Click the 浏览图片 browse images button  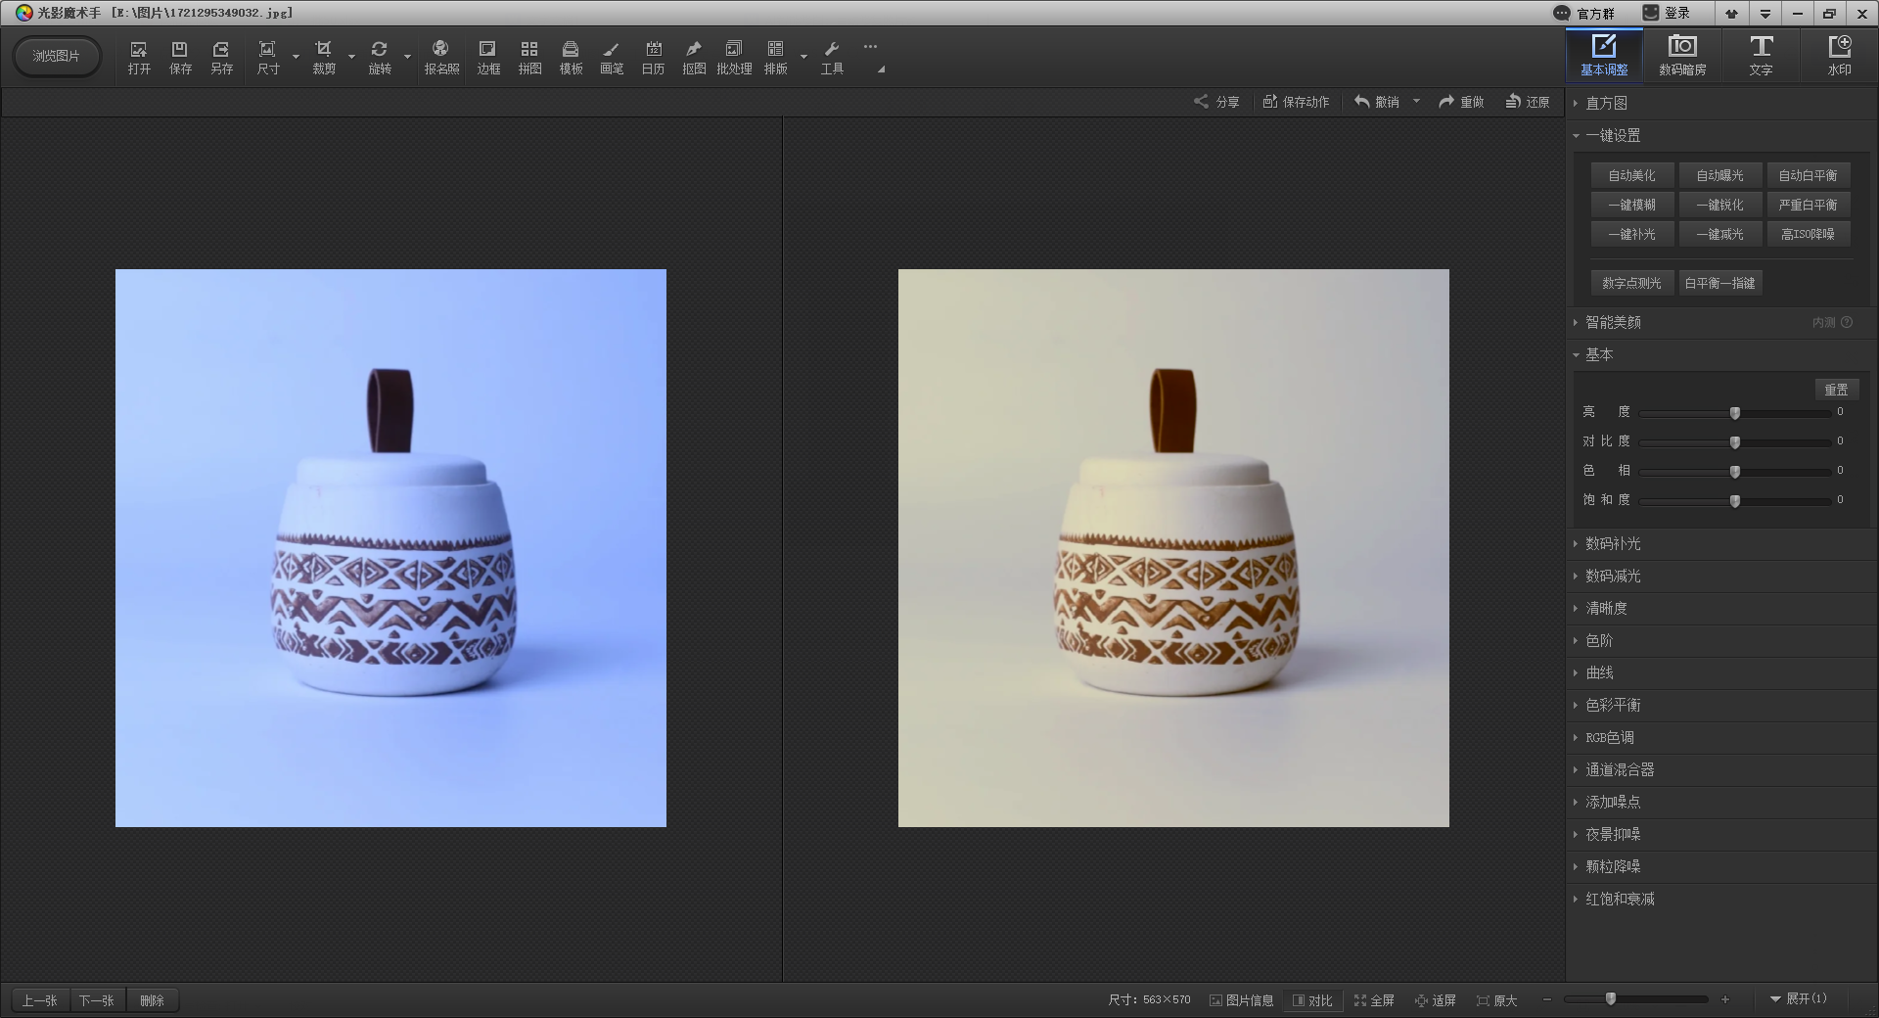57,56
